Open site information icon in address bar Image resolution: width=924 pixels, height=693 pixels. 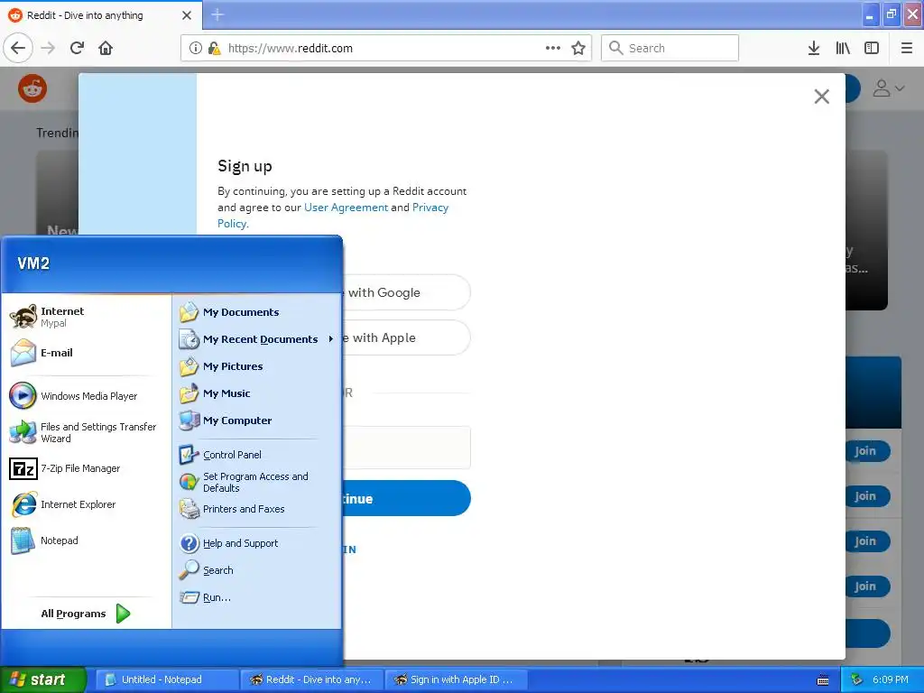[195, 49]
